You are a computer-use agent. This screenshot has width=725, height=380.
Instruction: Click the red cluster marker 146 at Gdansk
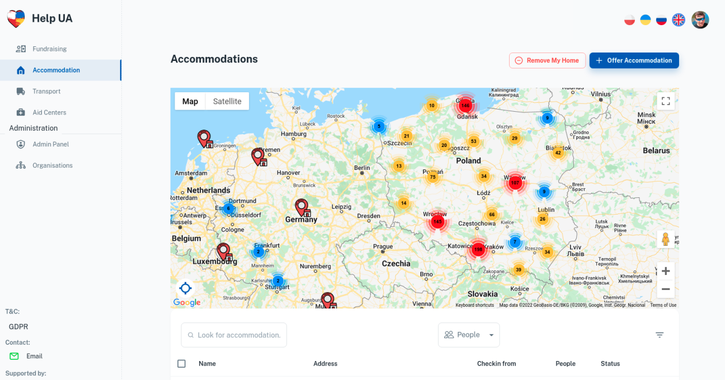[465, 105]
